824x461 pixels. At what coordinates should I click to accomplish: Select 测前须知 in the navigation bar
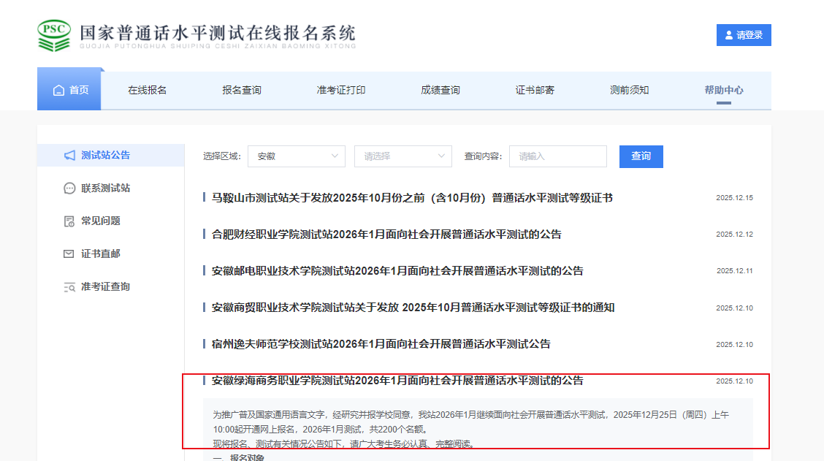click(x=630, y=91)
